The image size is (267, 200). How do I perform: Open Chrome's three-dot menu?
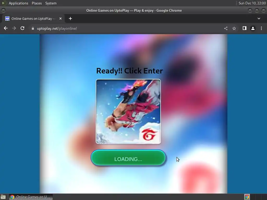click(x=261, y=28)
